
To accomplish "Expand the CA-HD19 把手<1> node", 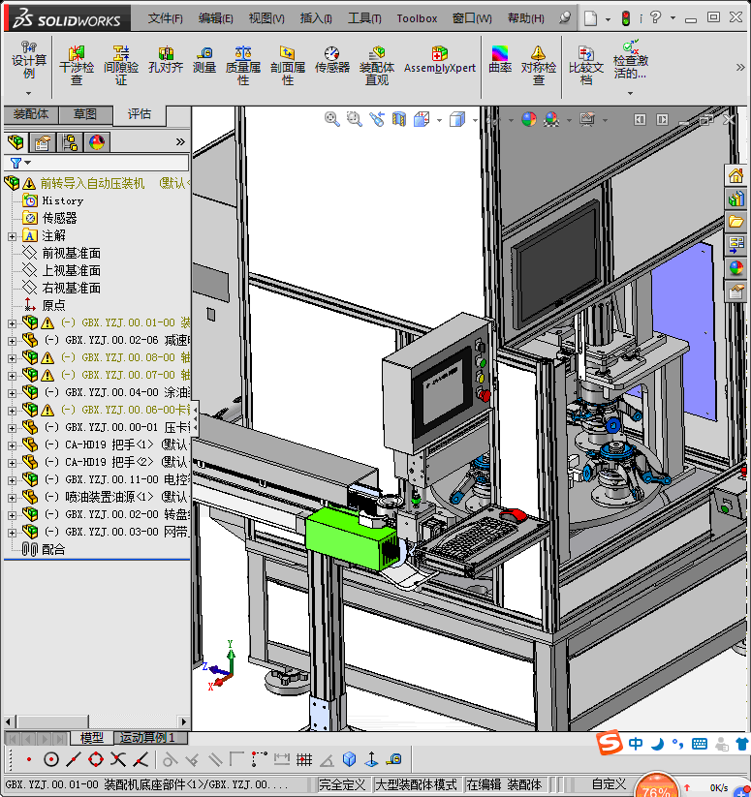I will pyautogui.click(x=12, y=445).
